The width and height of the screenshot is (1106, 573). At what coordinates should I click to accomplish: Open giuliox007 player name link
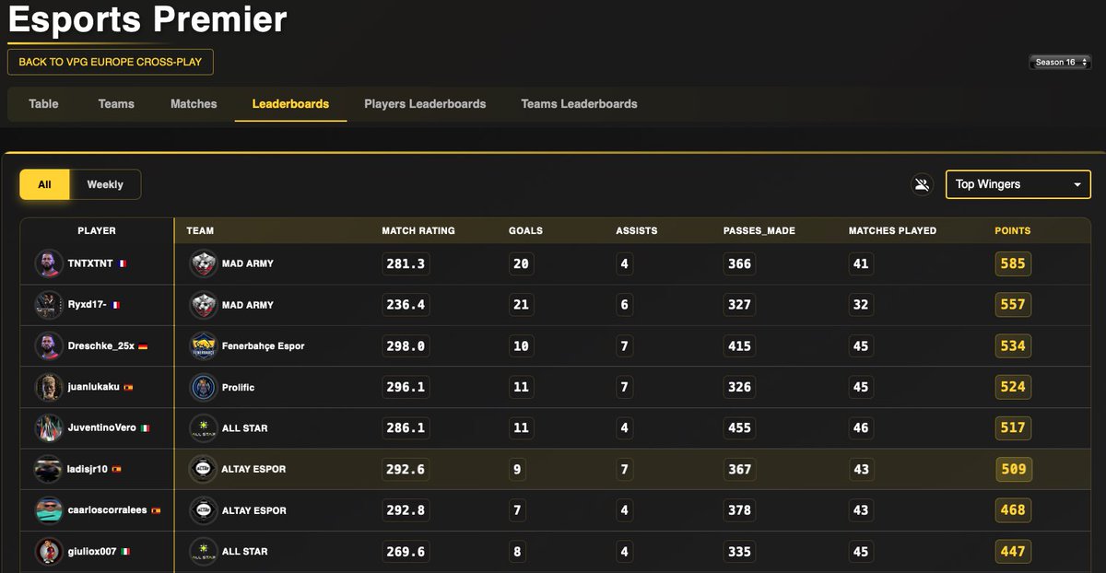click(x=92, y=551)
